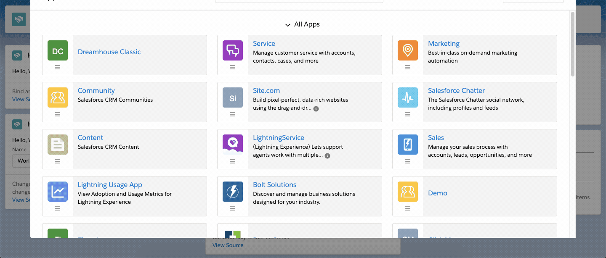The image size is (606, 258).
Task: Click the Lightning Usage App chart icon
Action: pos(58,192)
